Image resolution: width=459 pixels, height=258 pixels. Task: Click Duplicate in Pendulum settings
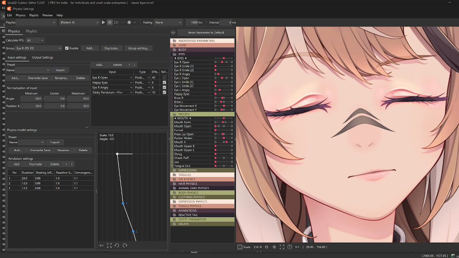coord(36,164)
